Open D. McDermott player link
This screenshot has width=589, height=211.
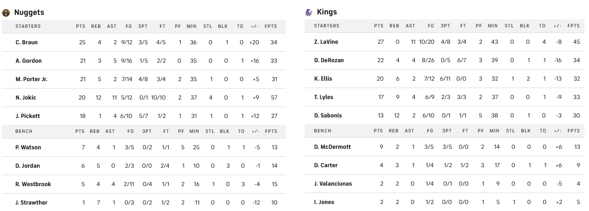click(x=332, y=147)
